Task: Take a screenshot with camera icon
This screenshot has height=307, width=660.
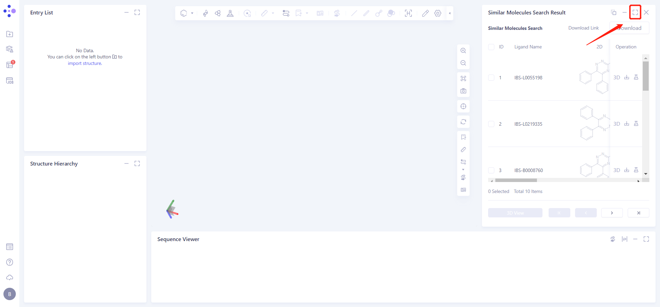Action: pos(463,91)
